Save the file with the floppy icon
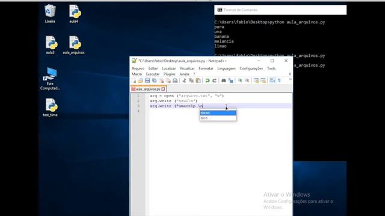This screenshot has height=216, width=385. click(x=147, y=80)
